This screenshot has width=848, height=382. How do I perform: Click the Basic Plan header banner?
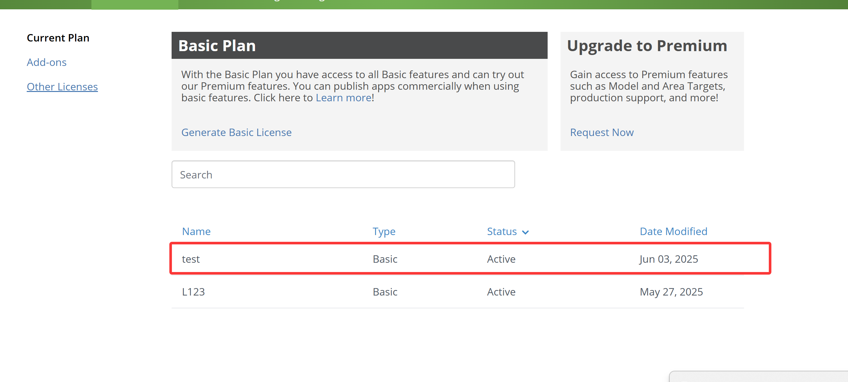tap(359, 45)
